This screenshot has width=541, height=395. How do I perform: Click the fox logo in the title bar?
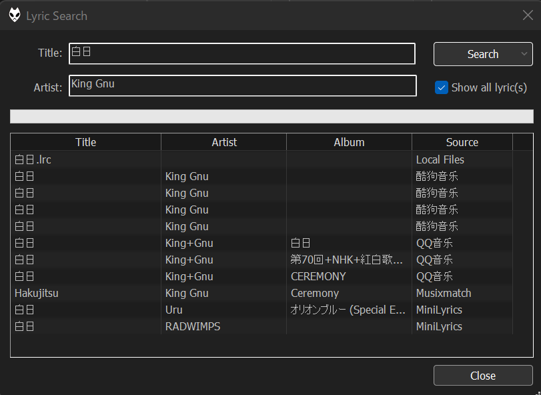click(13, 15)
